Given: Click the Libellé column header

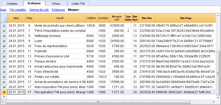Looking at the screenshot, I should pos(60,18).
